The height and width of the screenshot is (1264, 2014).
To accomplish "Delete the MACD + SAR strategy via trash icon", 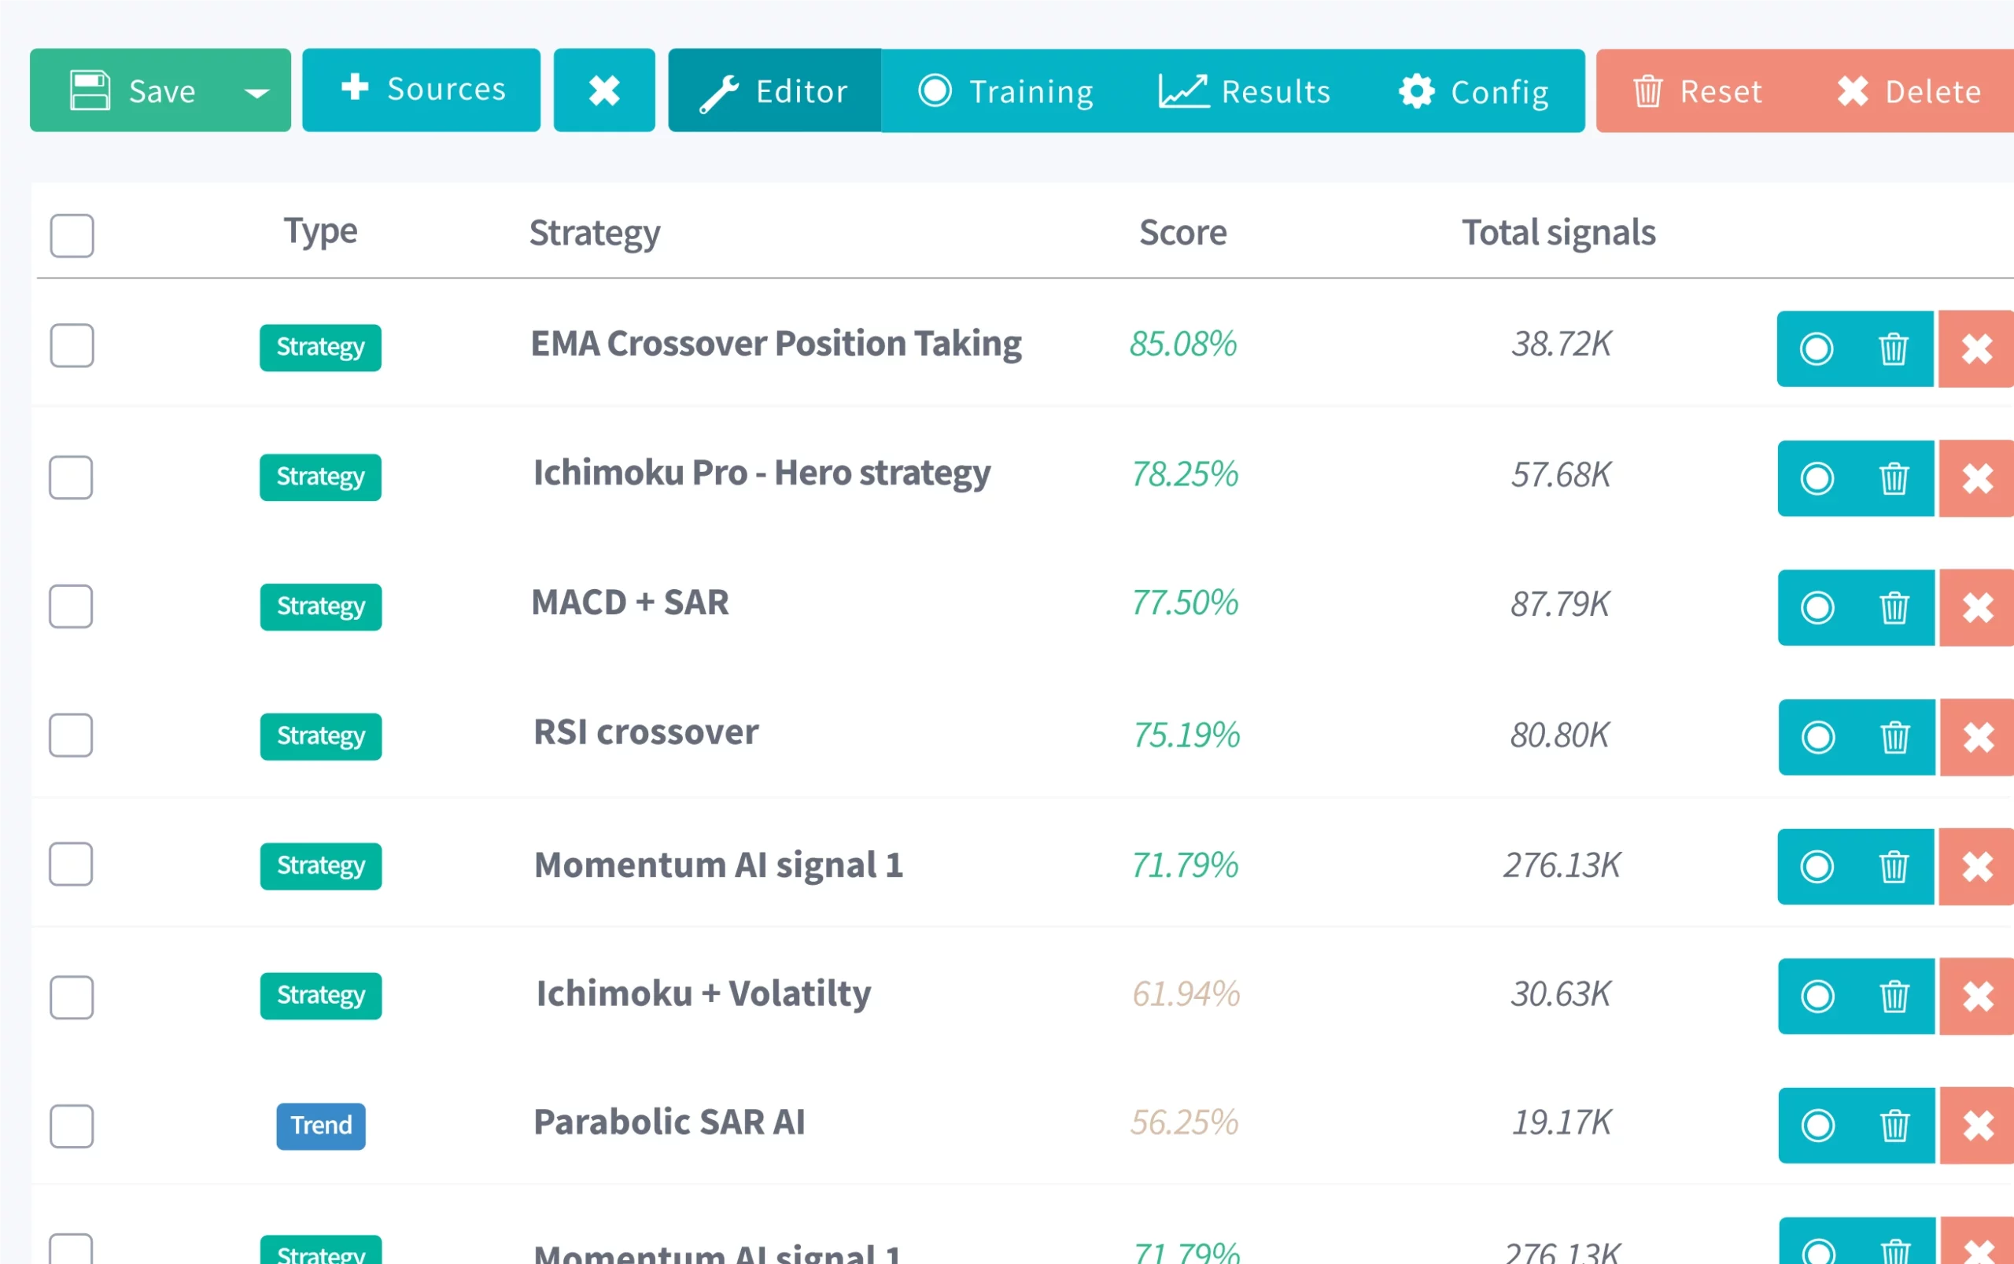I will click(x=1893, y=608).
